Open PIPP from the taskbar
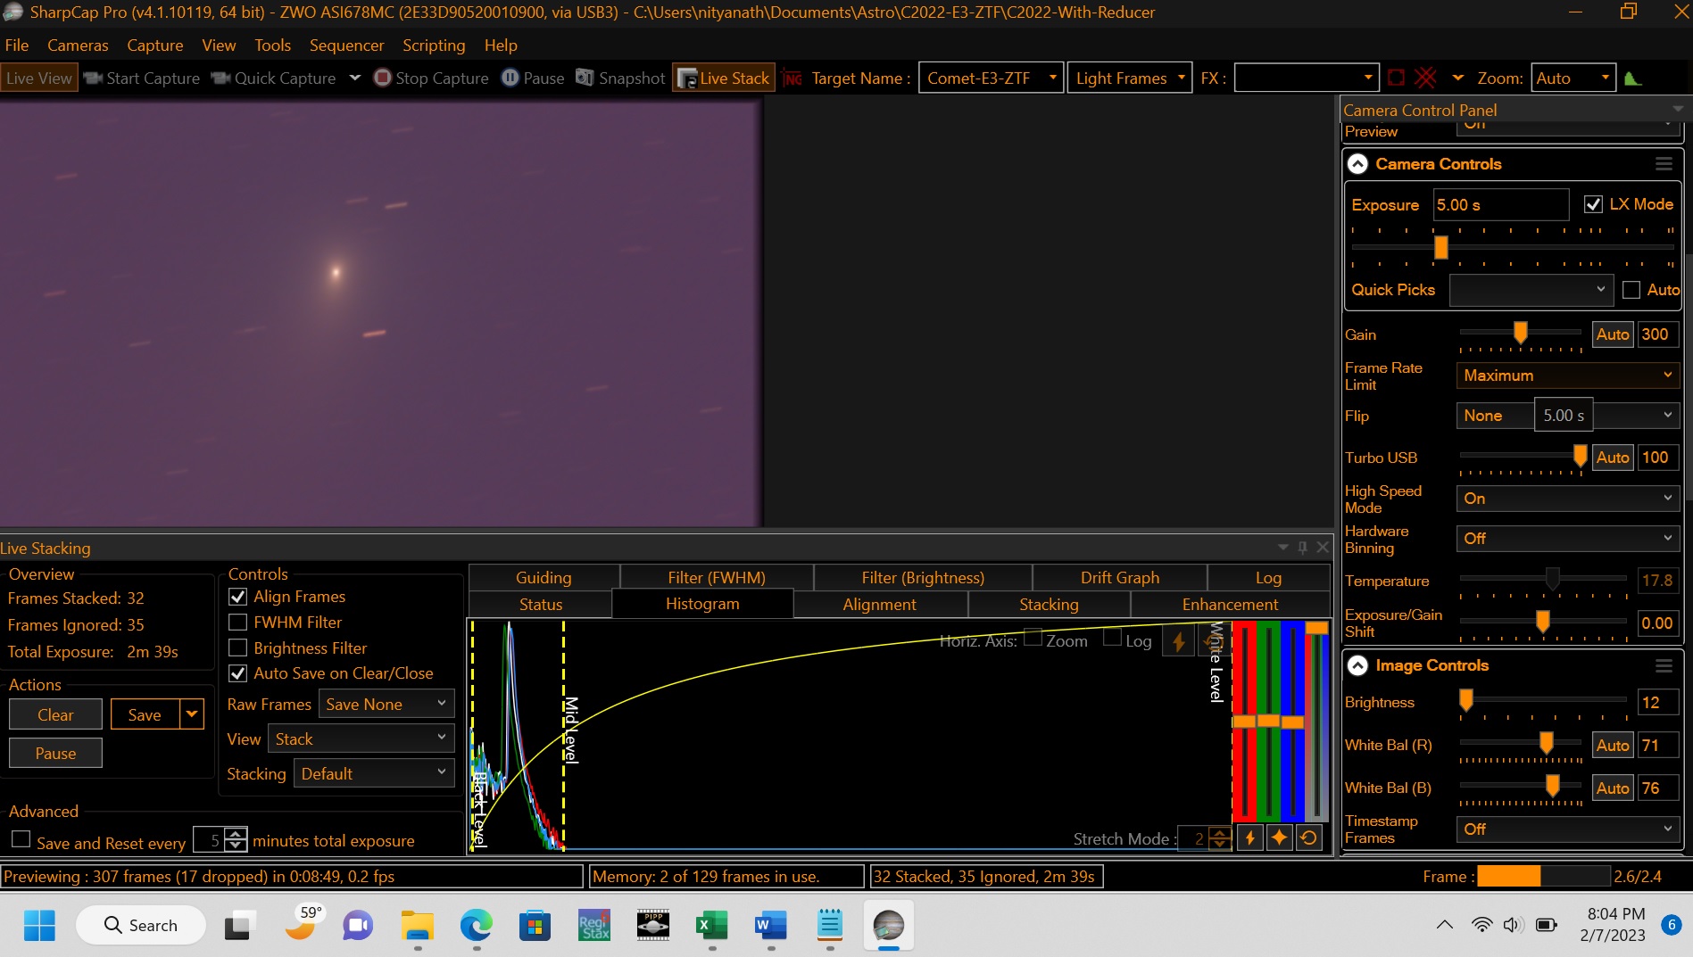The image size is (1693, 957). pos(653,926)
